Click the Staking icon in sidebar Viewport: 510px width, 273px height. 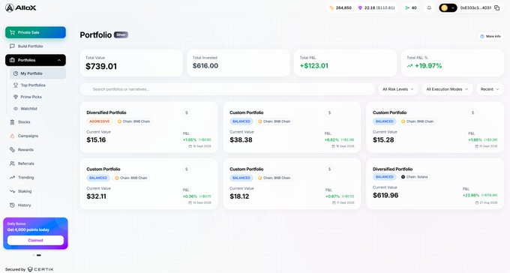pos(12,191)
